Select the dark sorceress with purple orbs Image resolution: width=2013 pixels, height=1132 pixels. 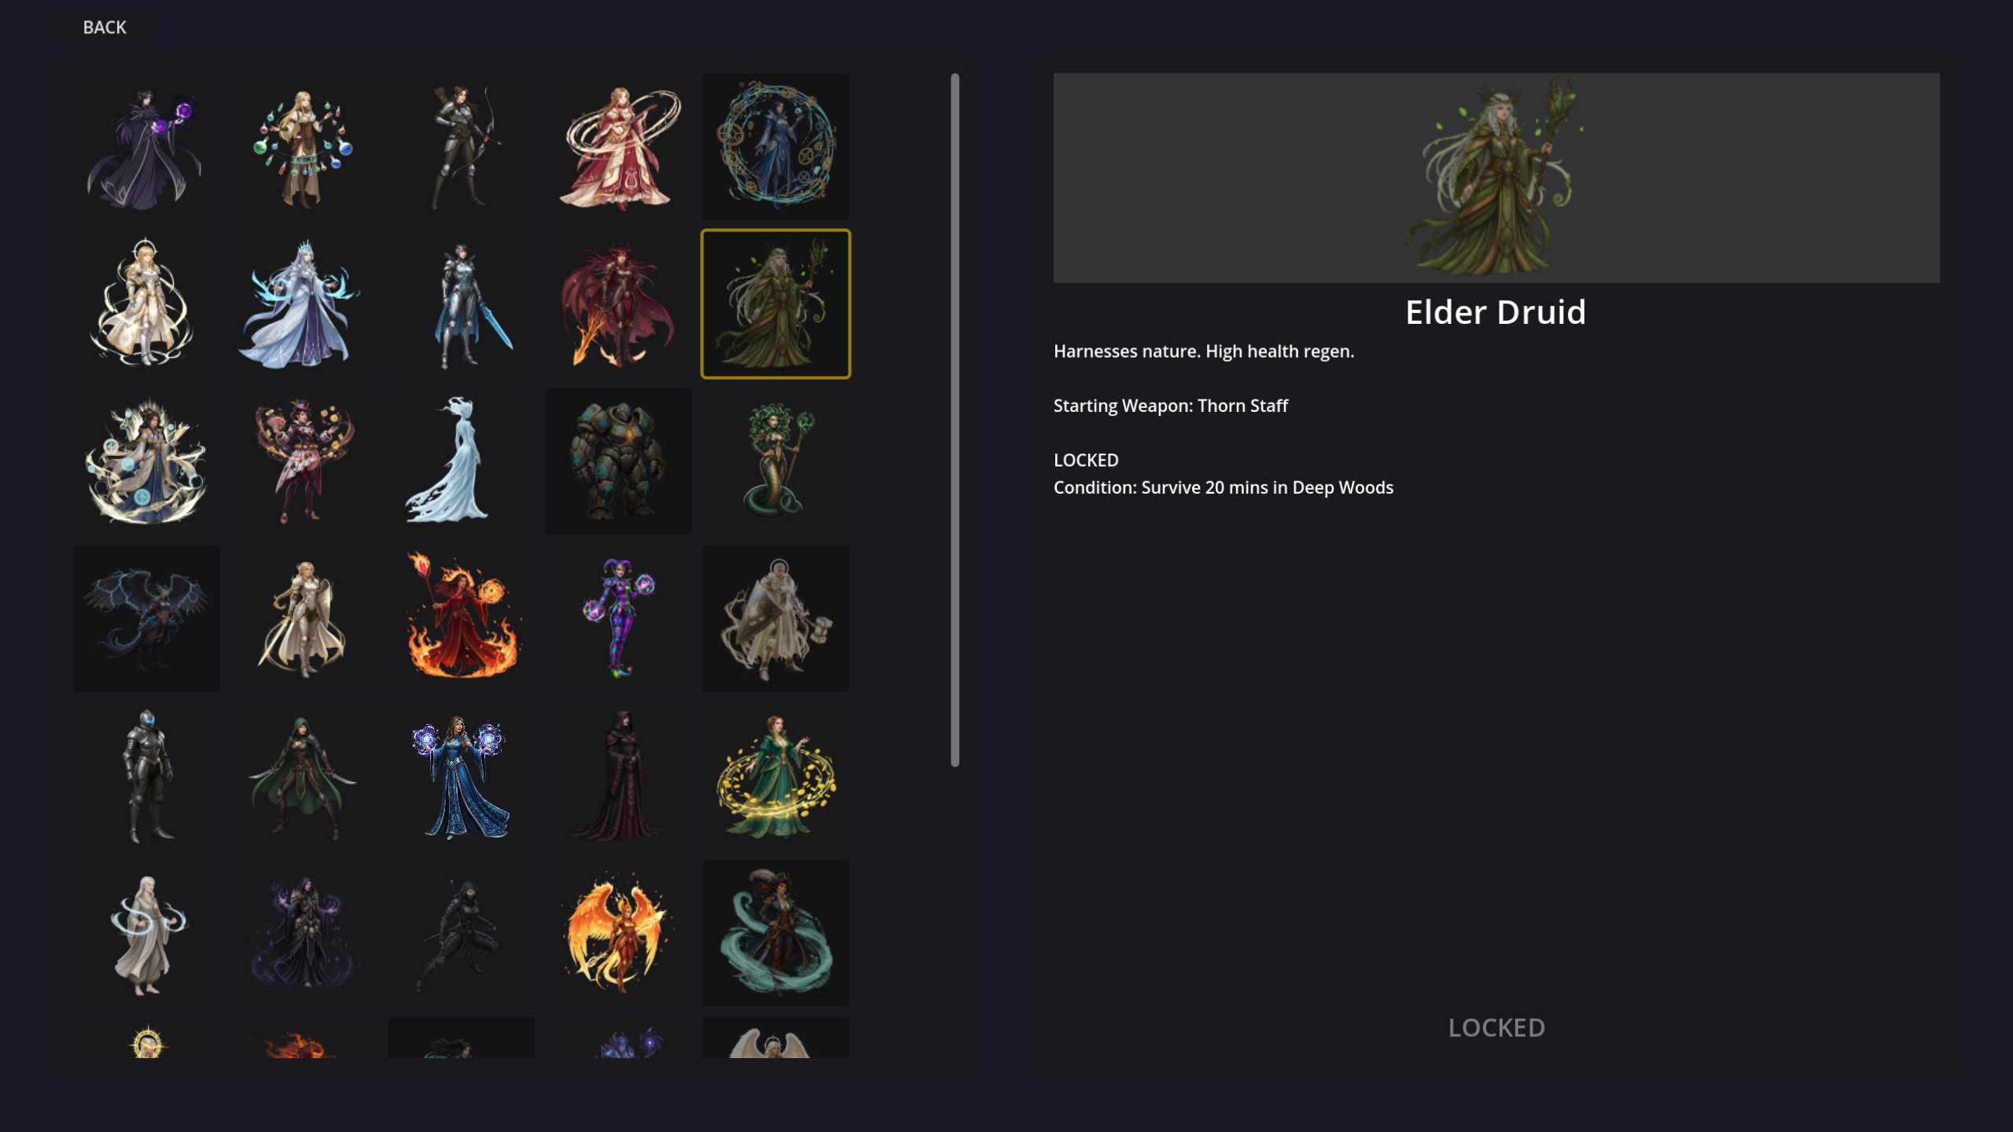[146, 146]
